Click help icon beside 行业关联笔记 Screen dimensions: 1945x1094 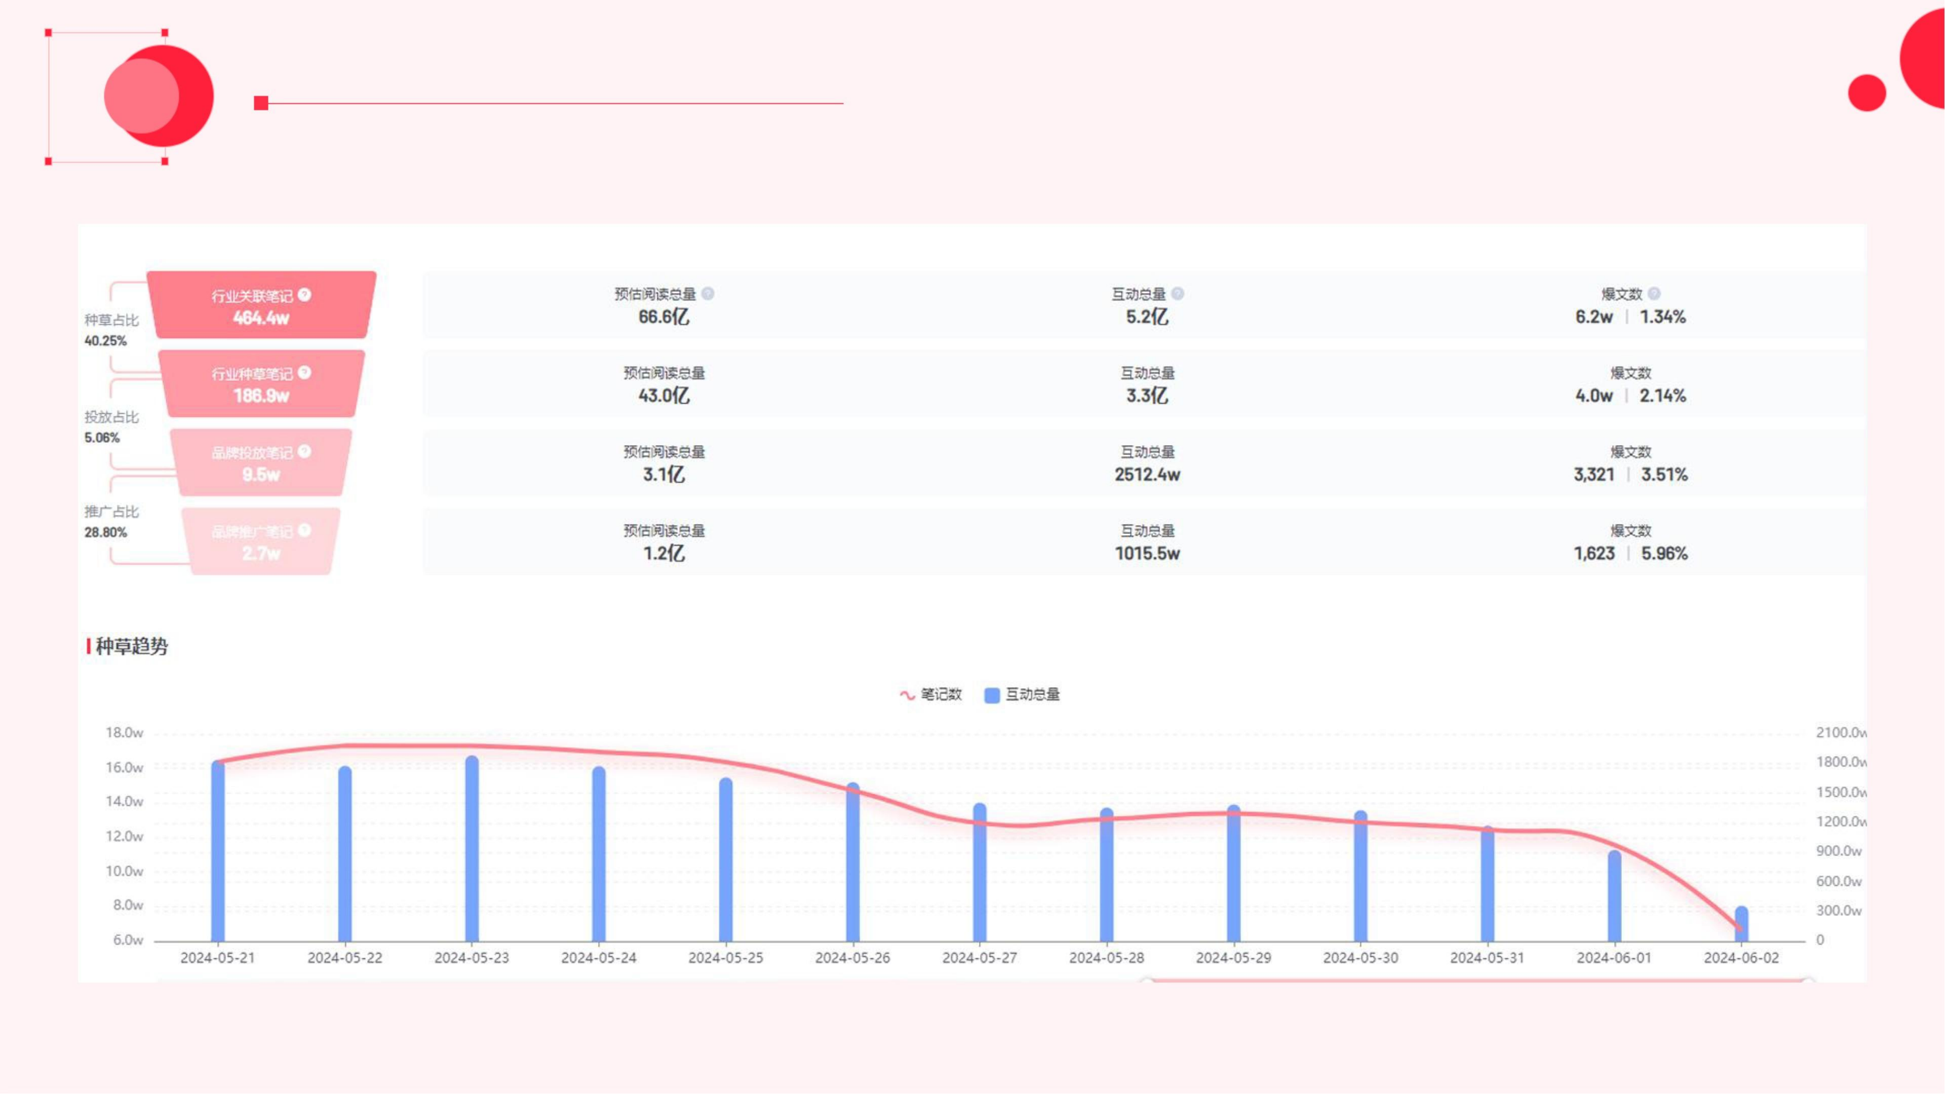(304, 294)
